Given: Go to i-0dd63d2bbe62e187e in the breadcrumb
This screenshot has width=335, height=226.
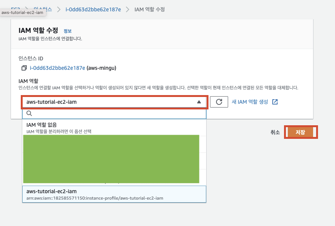Looking at the screenshot, I should click(x=93, y=9).
